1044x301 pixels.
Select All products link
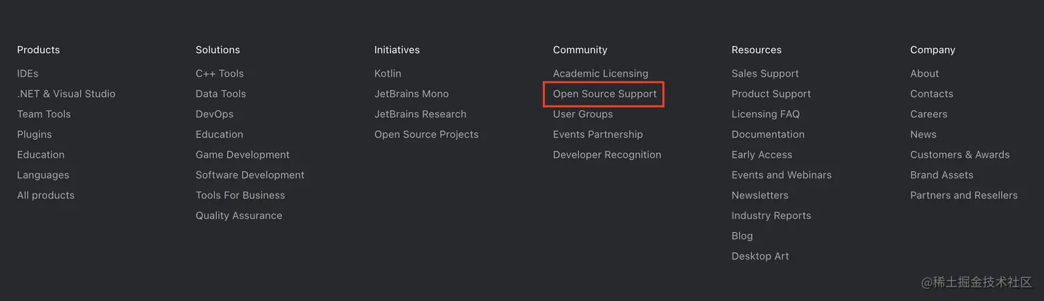click(x=46, y=196)
